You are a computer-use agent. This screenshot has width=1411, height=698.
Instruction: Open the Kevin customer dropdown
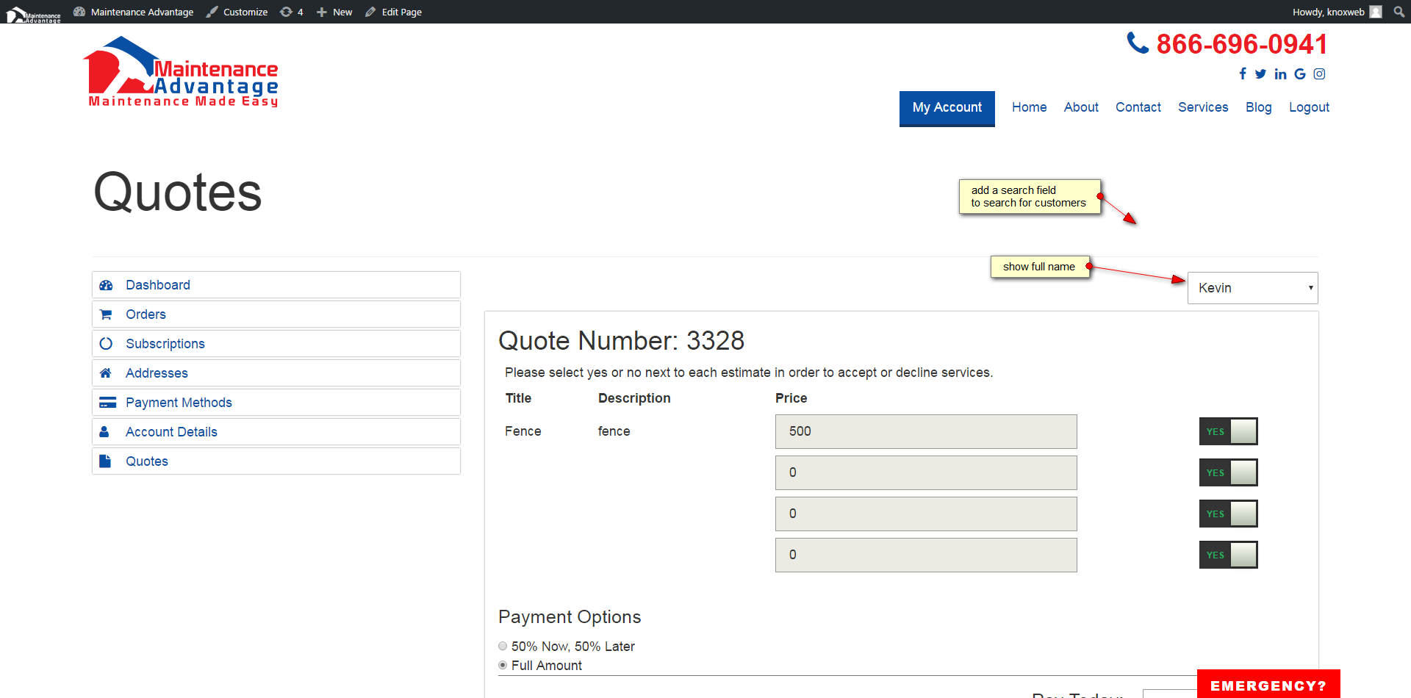(1252, 288)
